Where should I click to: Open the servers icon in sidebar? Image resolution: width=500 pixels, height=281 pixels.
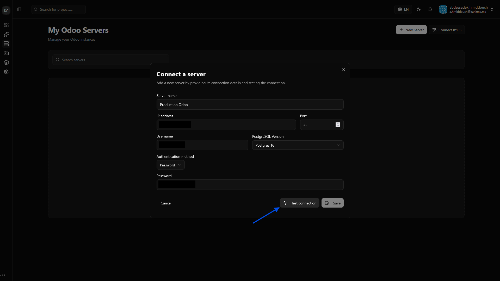pos(6,44)
